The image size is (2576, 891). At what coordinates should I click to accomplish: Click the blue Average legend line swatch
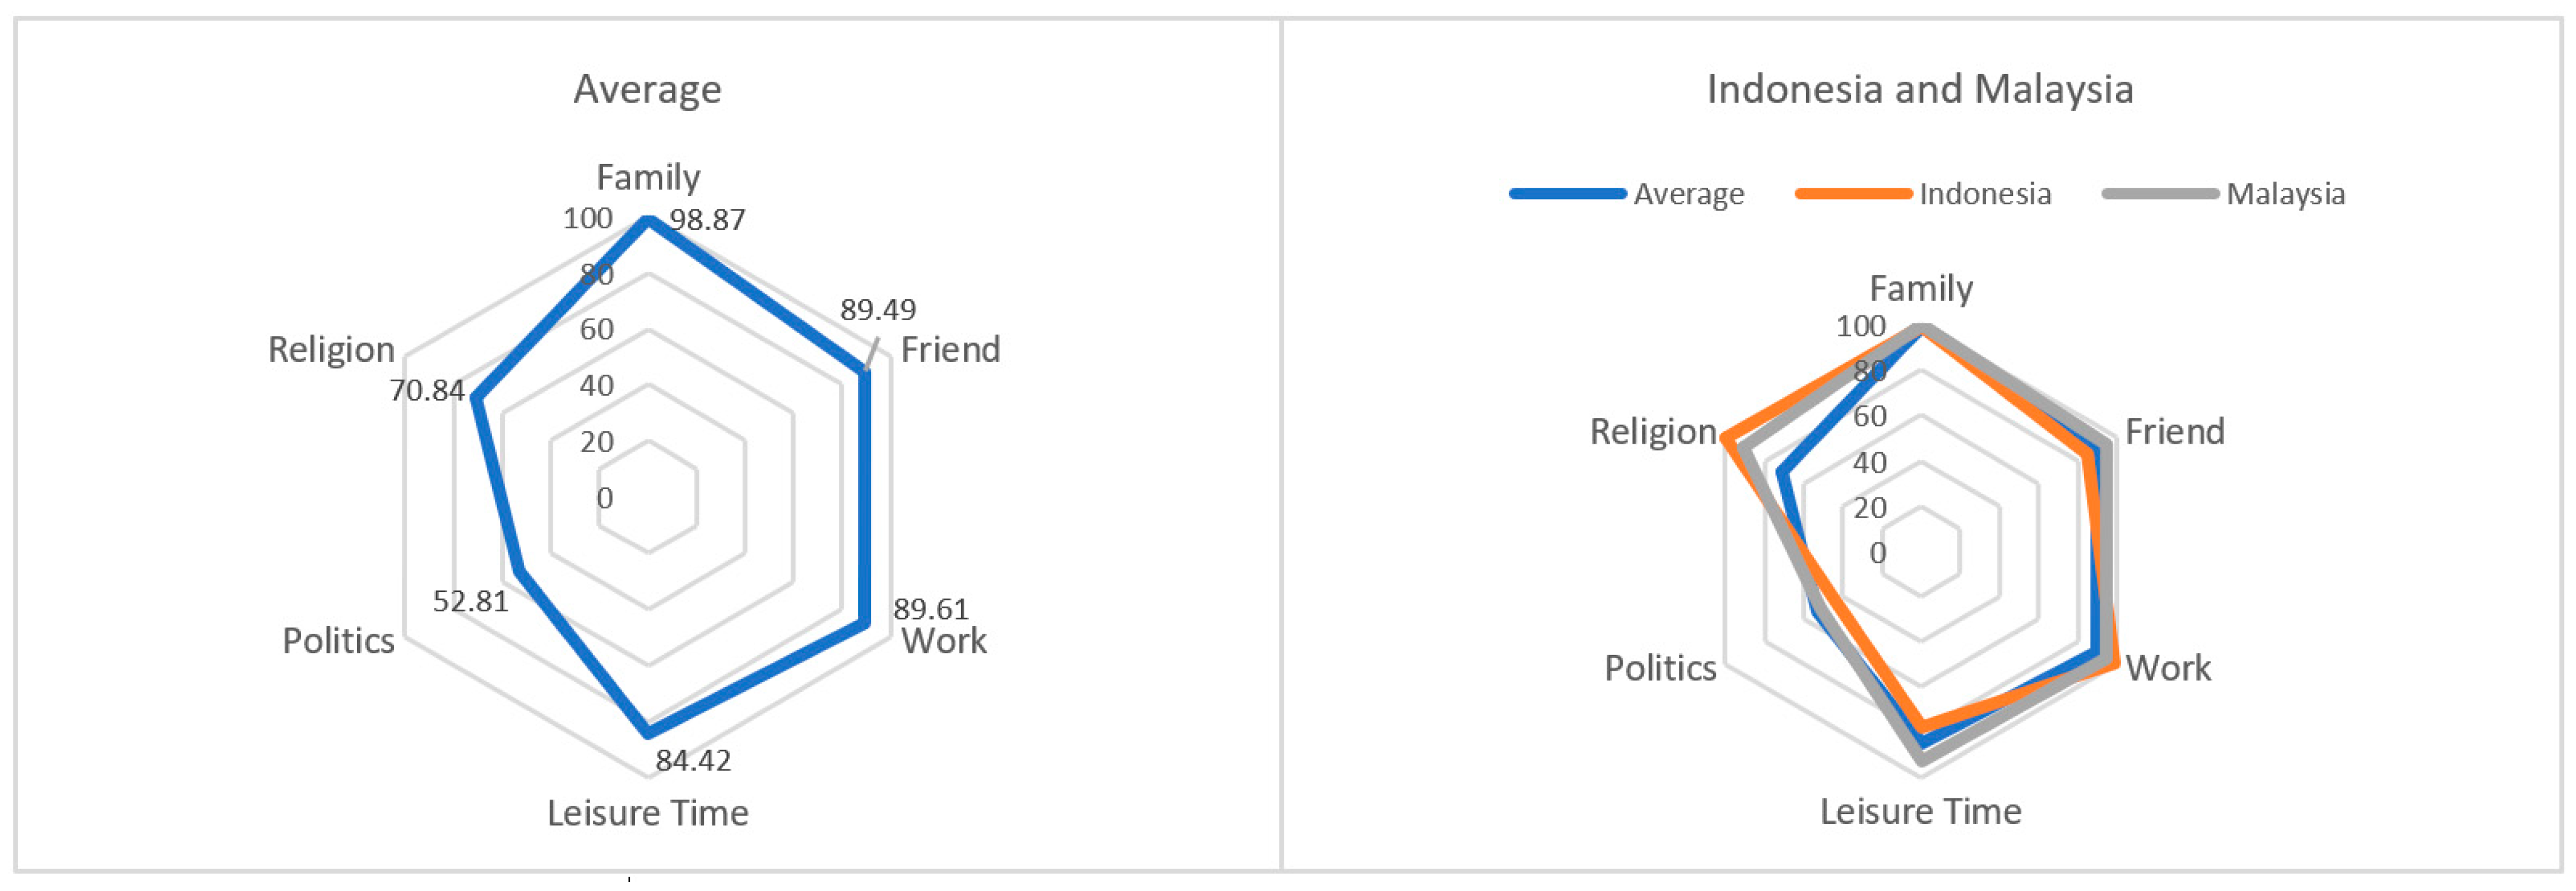pos(1567,194)
